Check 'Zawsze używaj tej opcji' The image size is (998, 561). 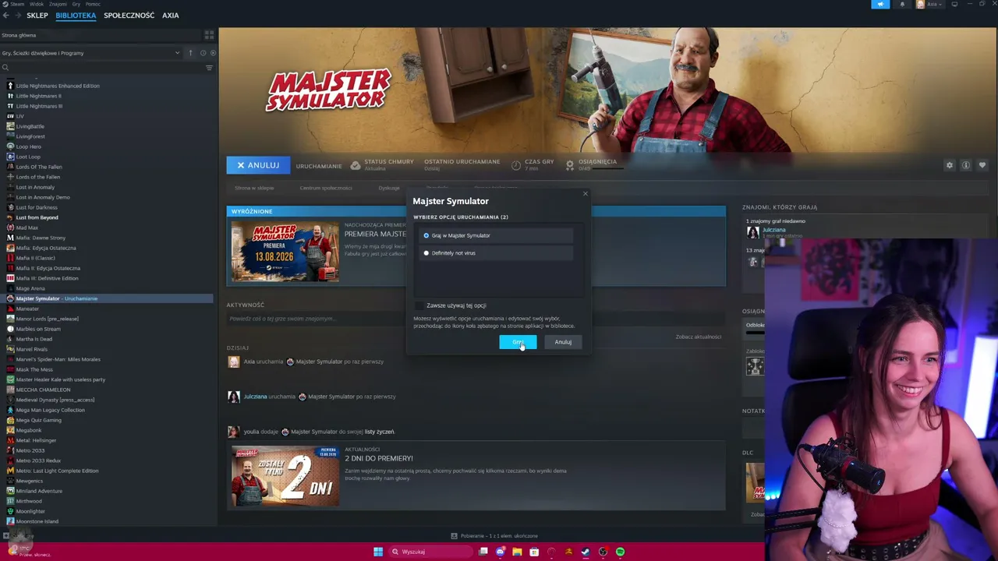click(419, 305)
